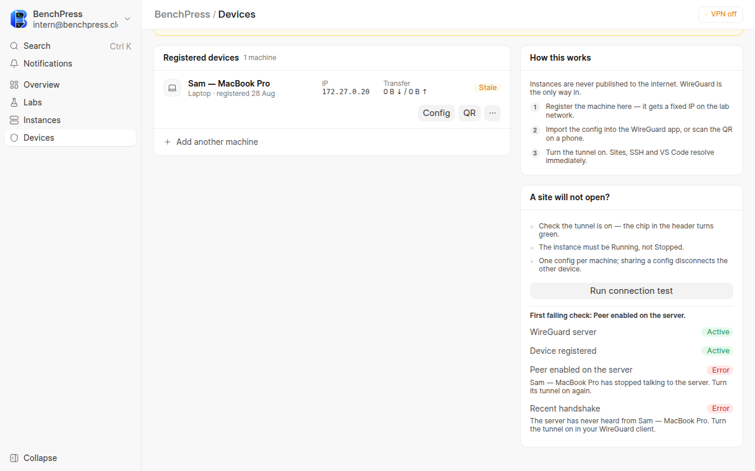
Task: Open the more options ellipsis menu
Action: click(493, 113)
